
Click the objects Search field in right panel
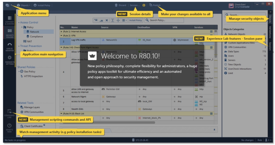click(x=245, y=15)
